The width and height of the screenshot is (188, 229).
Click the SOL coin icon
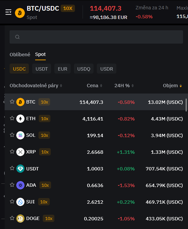[20, 135]
